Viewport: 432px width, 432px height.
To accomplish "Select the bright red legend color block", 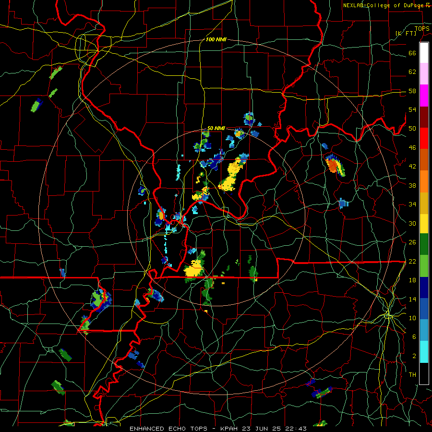I will 424,138.
